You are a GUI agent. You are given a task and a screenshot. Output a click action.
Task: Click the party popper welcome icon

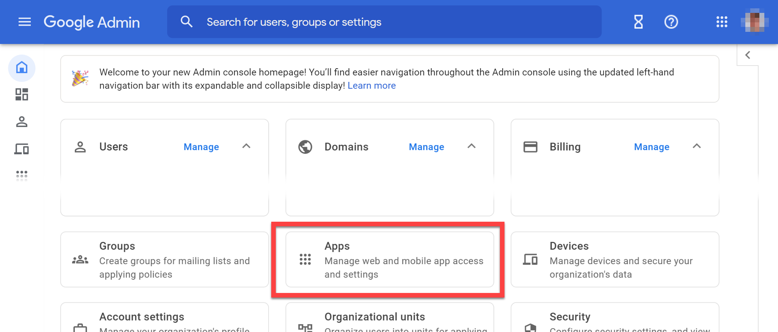pyautogui.click(x=80, y=78)
